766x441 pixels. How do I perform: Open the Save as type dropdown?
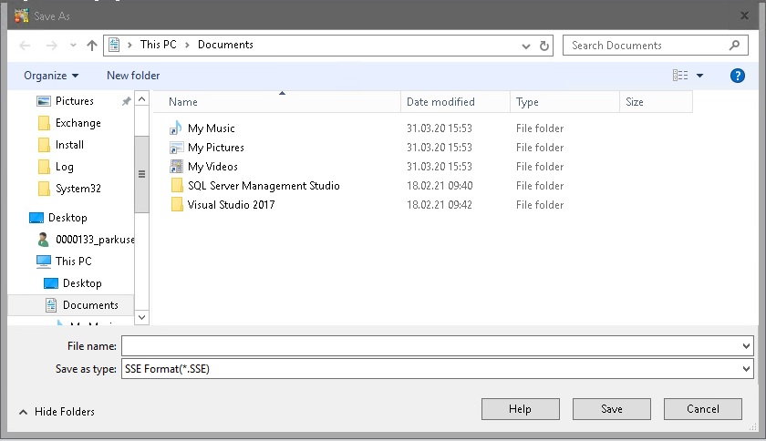(x=747, y=369)
